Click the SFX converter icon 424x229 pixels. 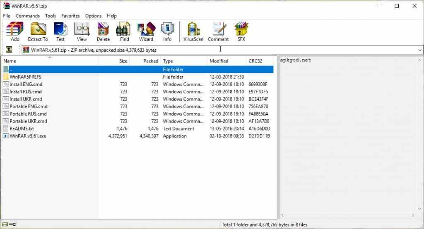[241, 31]
